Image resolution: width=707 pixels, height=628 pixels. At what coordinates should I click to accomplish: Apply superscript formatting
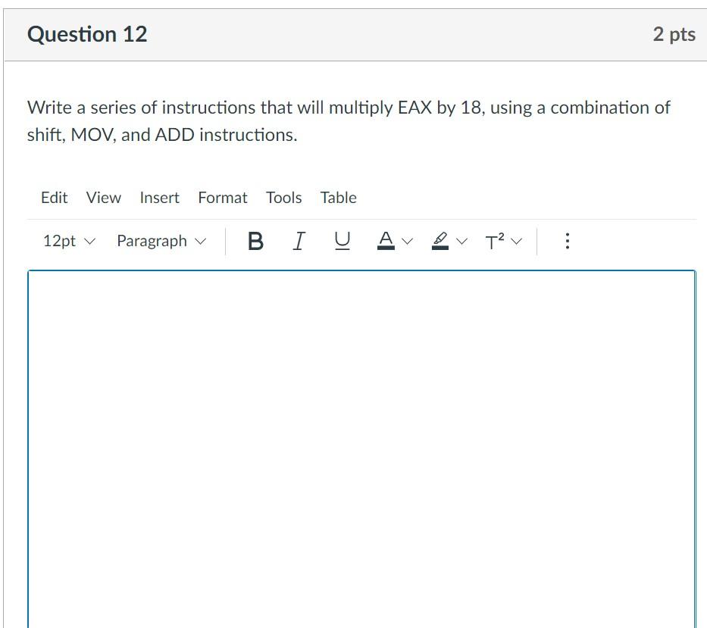point(494,241)
